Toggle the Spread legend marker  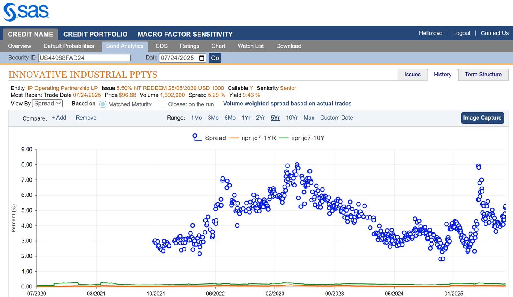198,138
